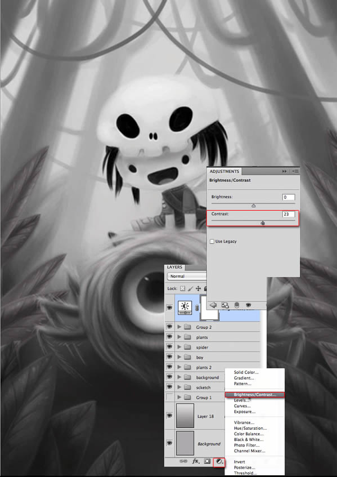Screen dimensions: 337x477
Task: Click the layer style fx icon
Action: [x=195, y=461]
